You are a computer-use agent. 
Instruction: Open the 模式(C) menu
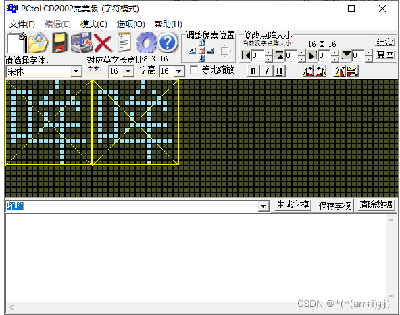(94, 24)
